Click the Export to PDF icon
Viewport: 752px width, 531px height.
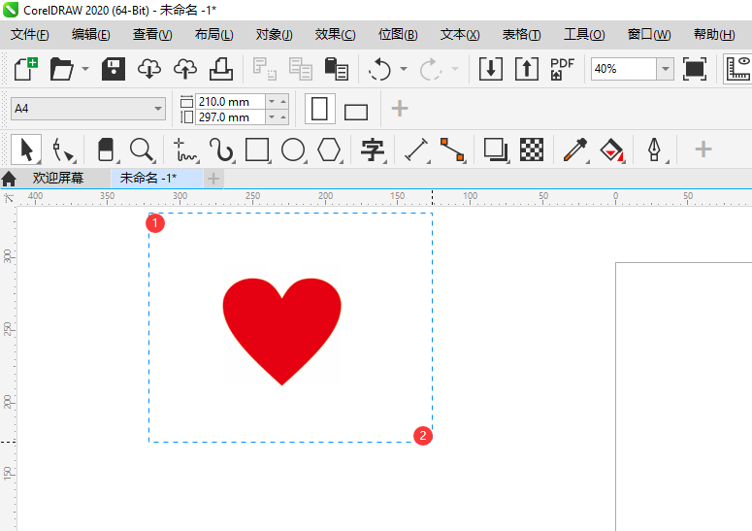click(562, 69)
